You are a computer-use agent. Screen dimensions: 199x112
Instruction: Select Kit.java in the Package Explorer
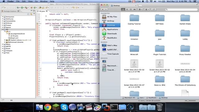(x=15, y=36)
